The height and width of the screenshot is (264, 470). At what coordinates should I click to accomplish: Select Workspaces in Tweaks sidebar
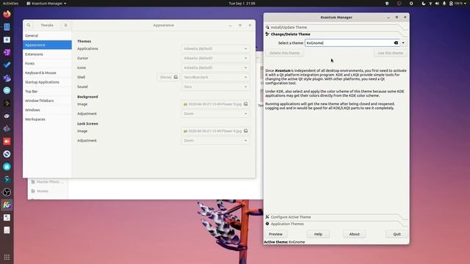pyautogui.click(x=47, y=119)
